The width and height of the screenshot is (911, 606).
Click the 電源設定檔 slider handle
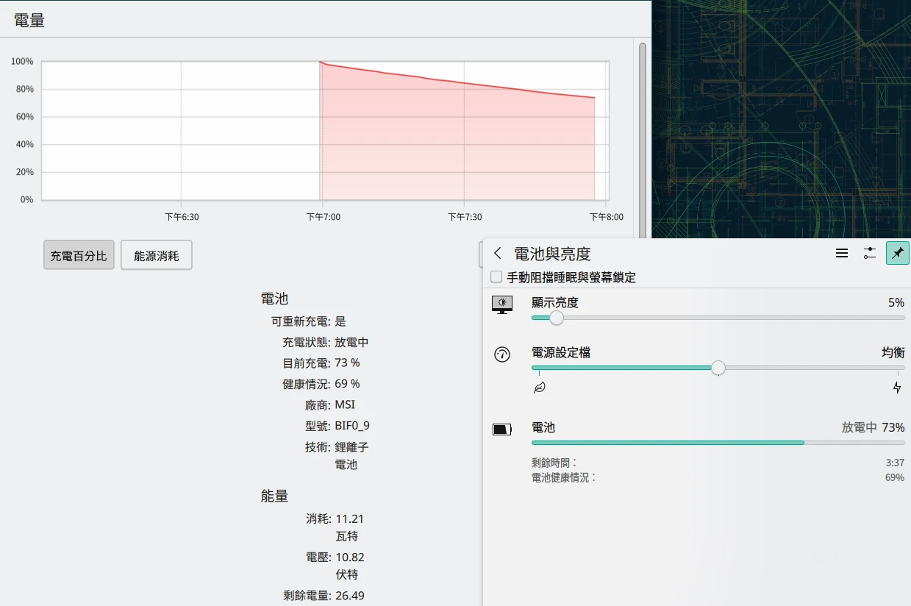(x=718, y=368)
